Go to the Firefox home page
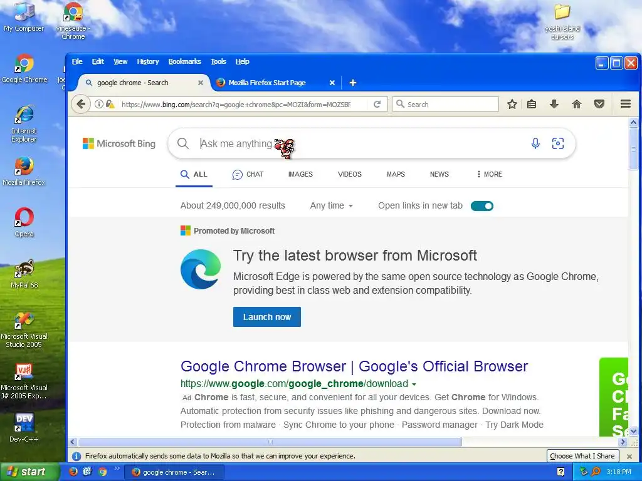 (x=577, y=105)
